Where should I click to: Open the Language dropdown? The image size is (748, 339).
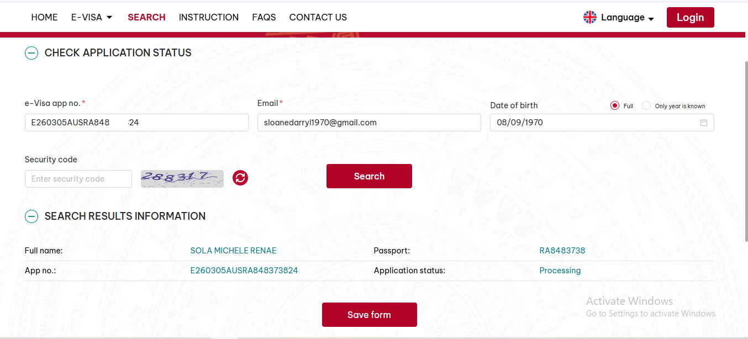[627, 18]
